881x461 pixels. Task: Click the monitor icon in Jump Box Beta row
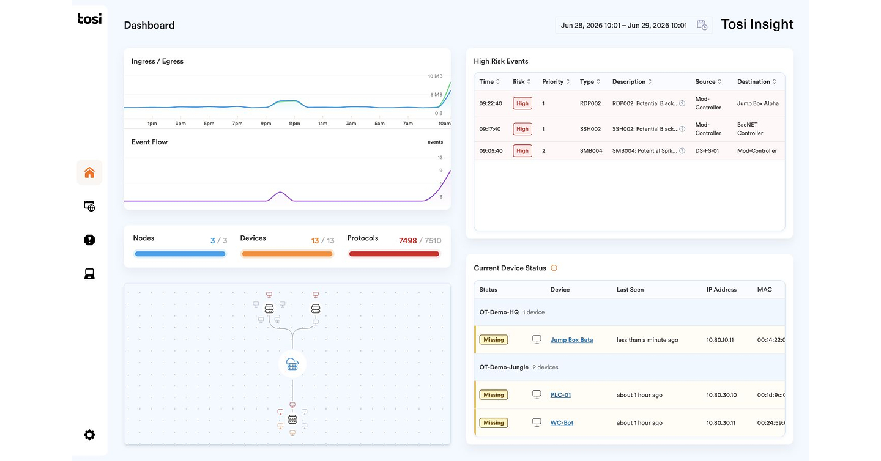[x=537, y=339]
